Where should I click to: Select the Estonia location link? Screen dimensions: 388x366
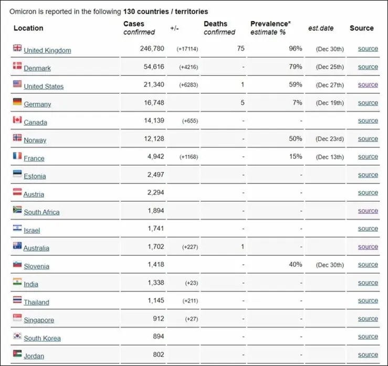(x=35, y=176)
